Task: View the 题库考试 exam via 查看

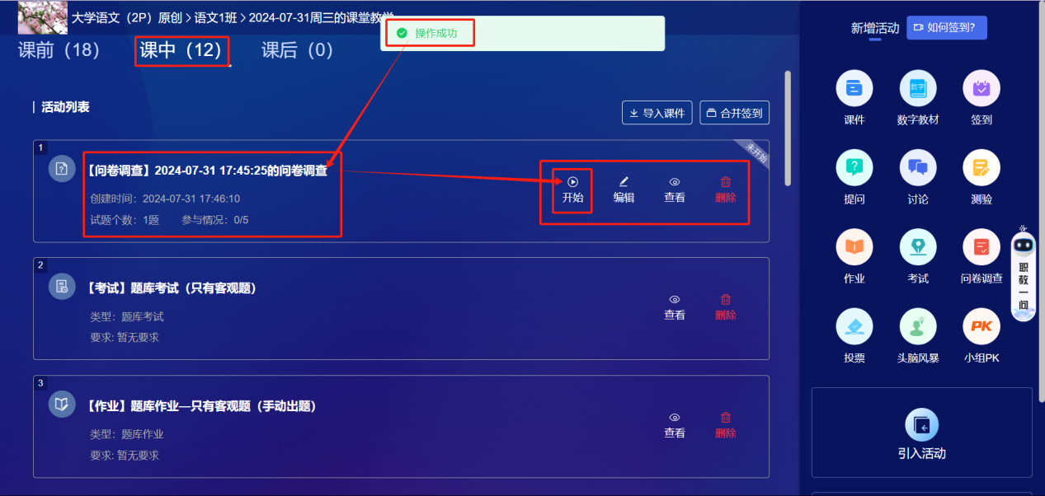Action: click(675, 307)
